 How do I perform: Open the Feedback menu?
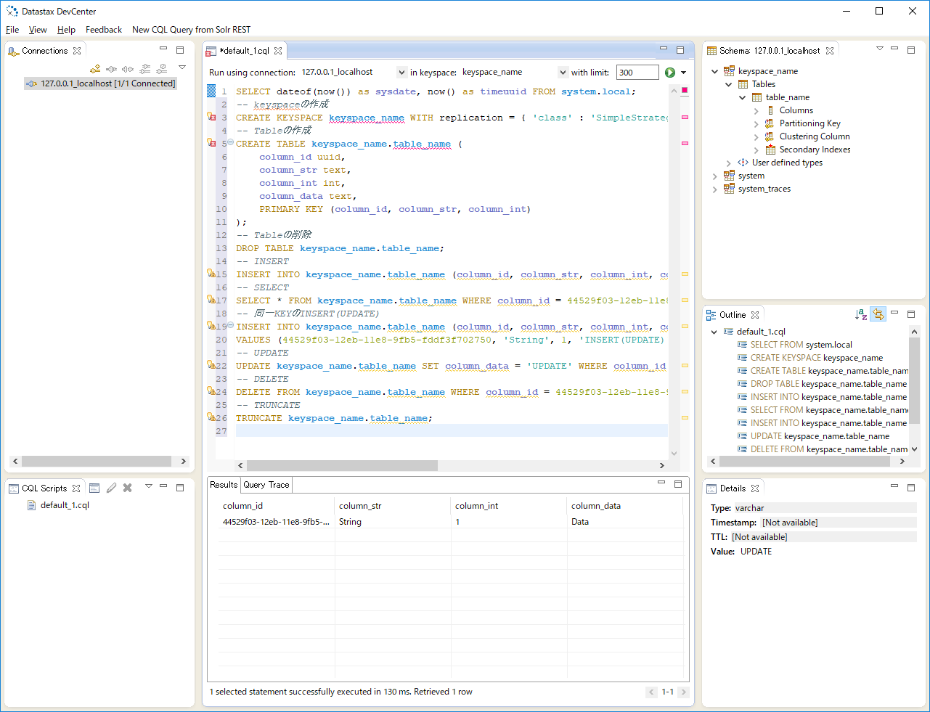(x=103, y=30)
